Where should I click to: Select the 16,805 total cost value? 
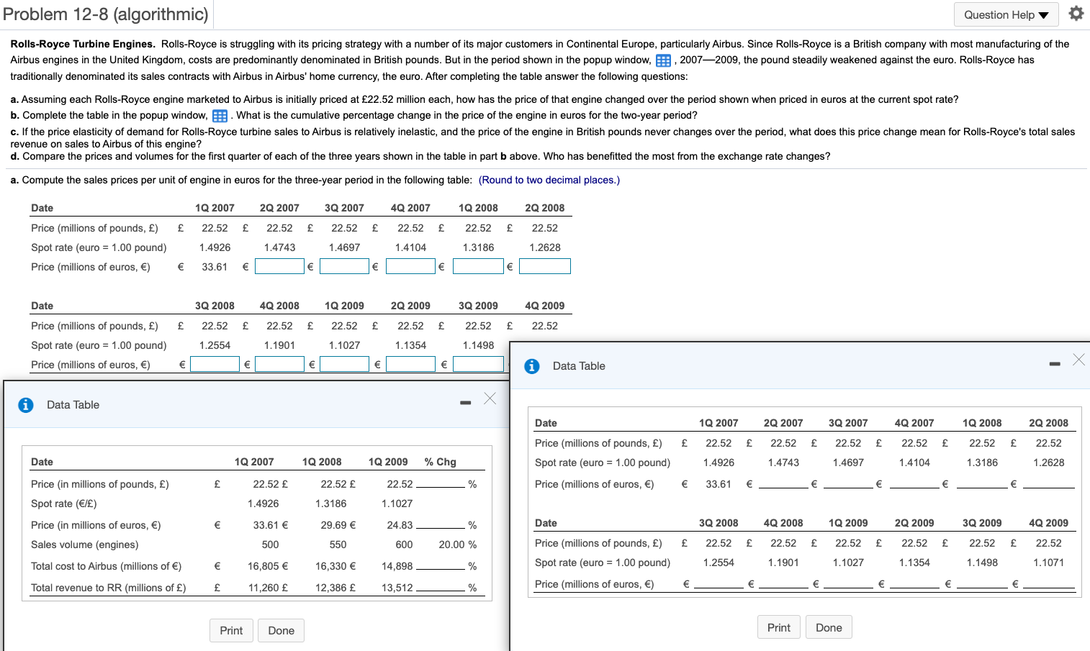264,566
